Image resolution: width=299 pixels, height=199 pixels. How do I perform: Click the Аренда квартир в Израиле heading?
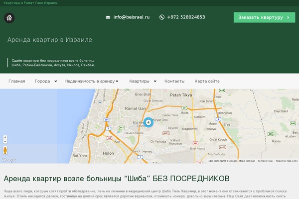(50, 40)
